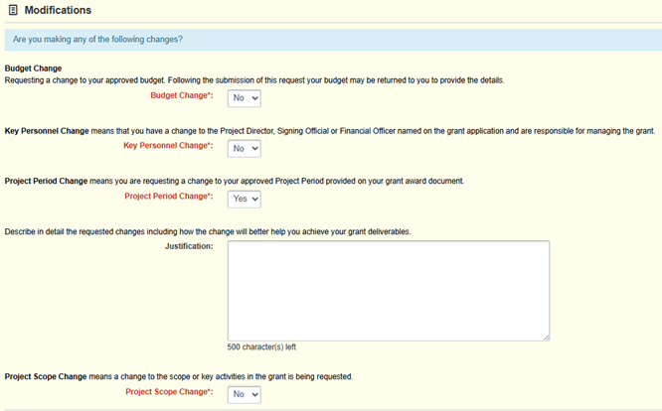Viewport: 662px width, 411px height.
Task: Click the 'Requesting a change to your approved budget' description
Action: (x=254, y=80)
